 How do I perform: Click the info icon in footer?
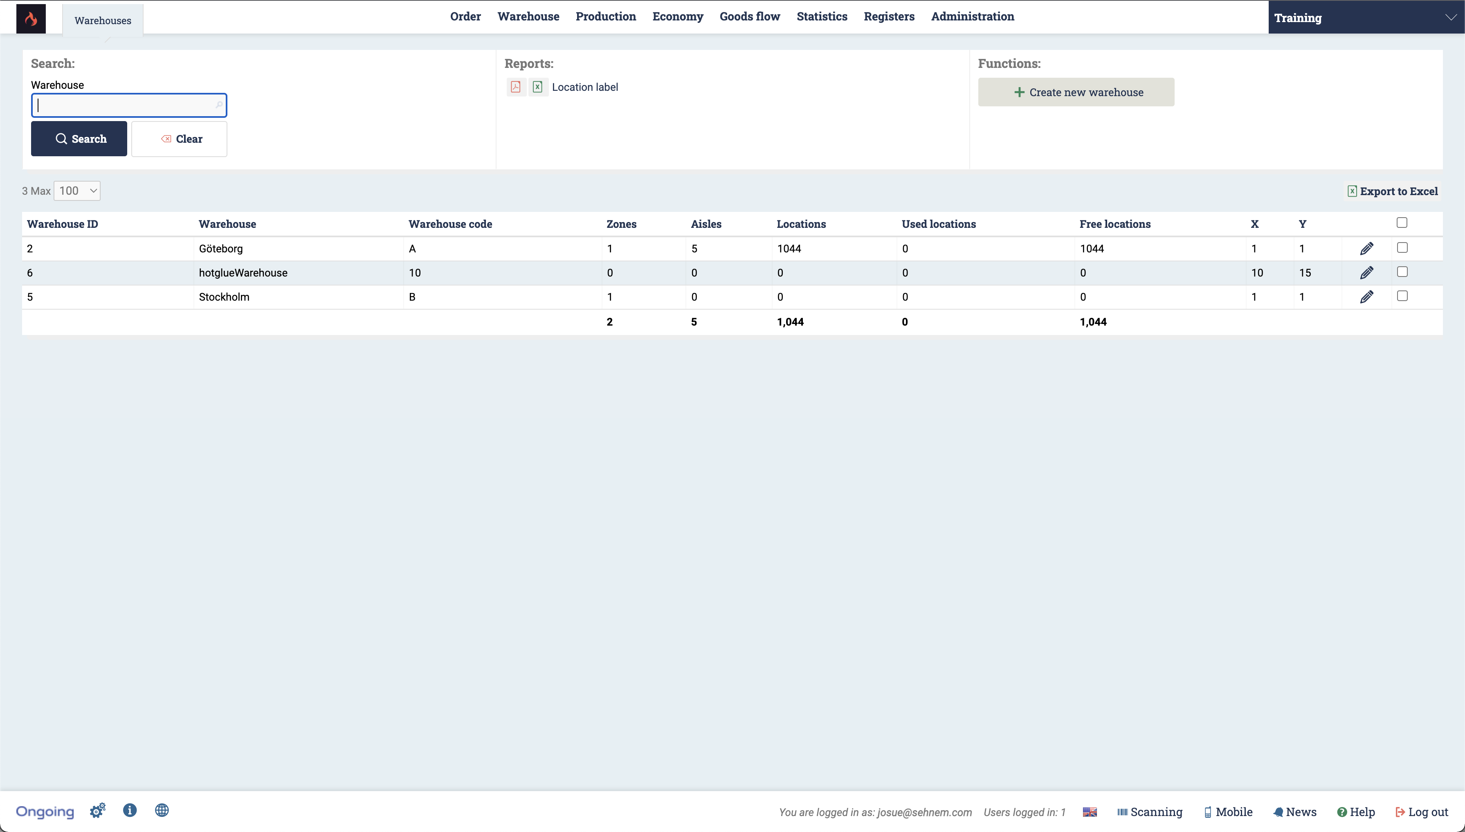[130, 810]
